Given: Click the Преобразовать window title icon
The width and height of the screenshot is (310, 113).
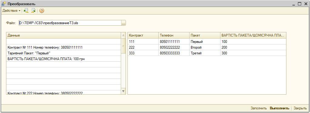Looking at the screenshot, I should click(x=4, y=4).
